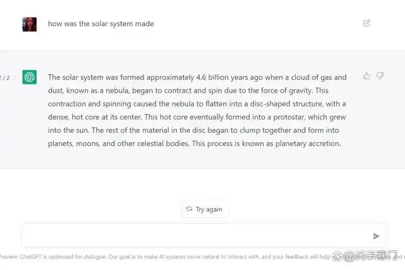405x270 pixels.
Task: Go to next response using right chevron
Action: click(15, 78)
